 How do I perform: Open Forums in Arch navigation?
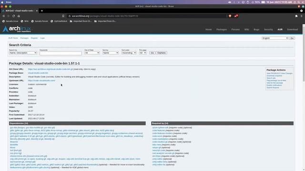[235, 29]
